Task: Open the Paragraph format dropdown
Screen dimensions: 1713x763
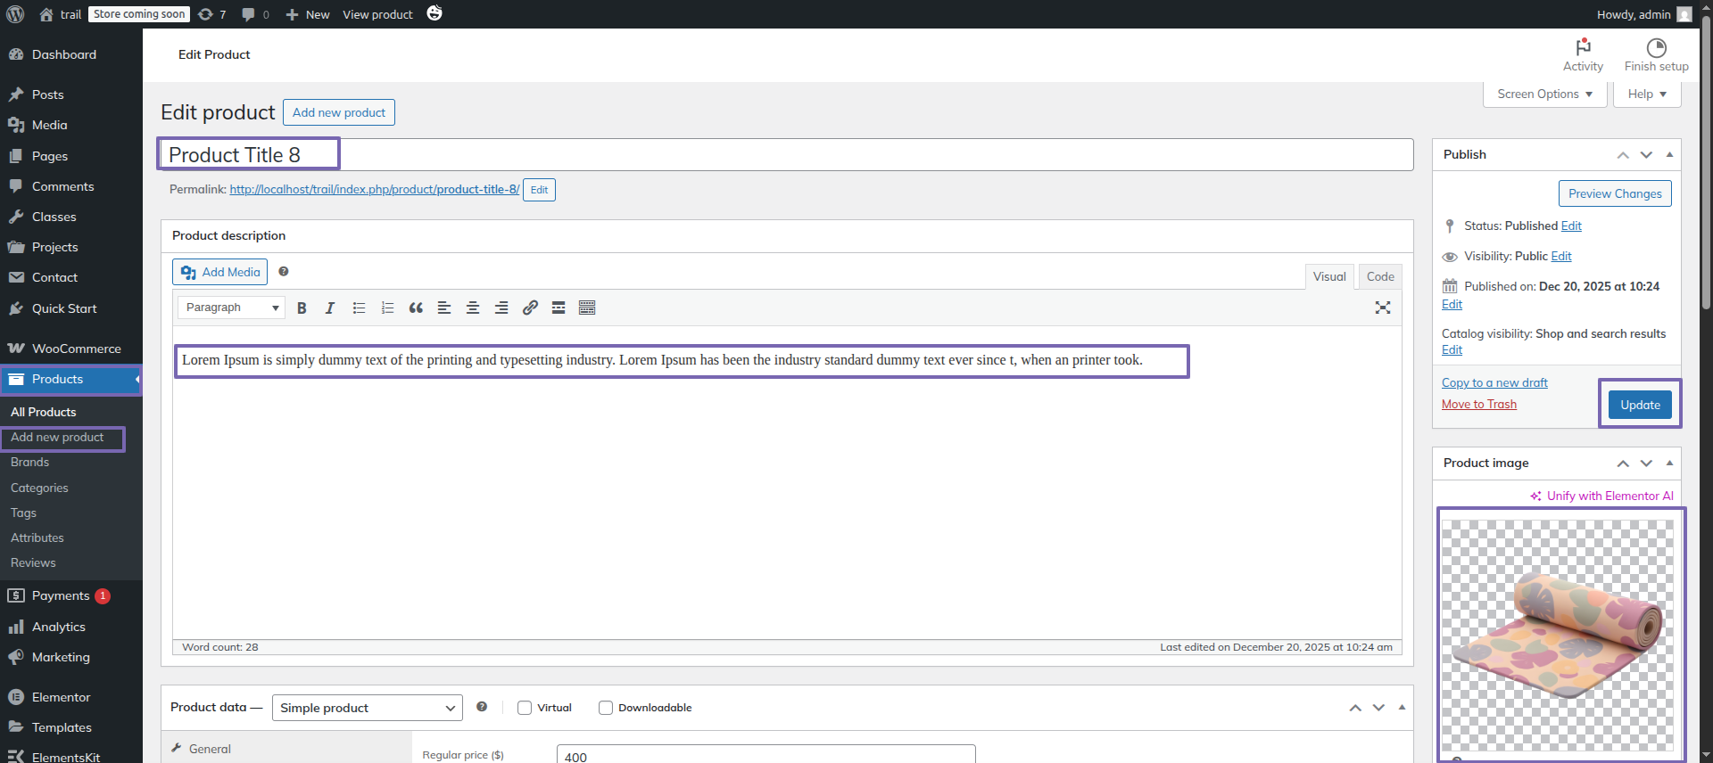Action: 231,308
